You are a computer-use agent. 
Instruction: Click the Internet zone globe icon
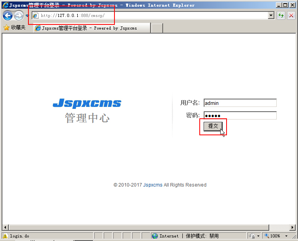tap(155, 236)
